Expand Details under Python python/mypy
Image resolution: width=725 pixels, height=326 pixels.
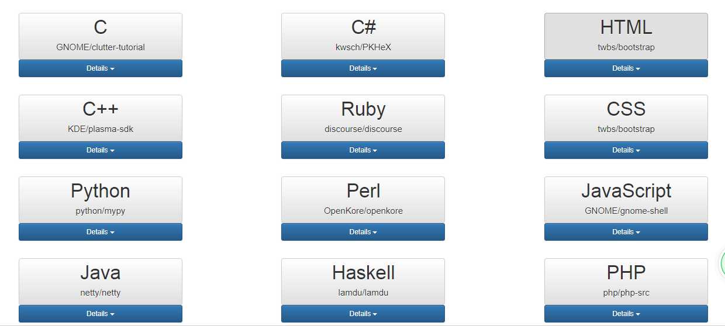click(101, 232)
